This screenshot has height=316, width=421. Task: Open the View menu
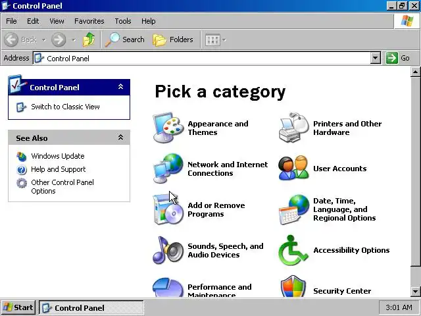pos(57,21)
